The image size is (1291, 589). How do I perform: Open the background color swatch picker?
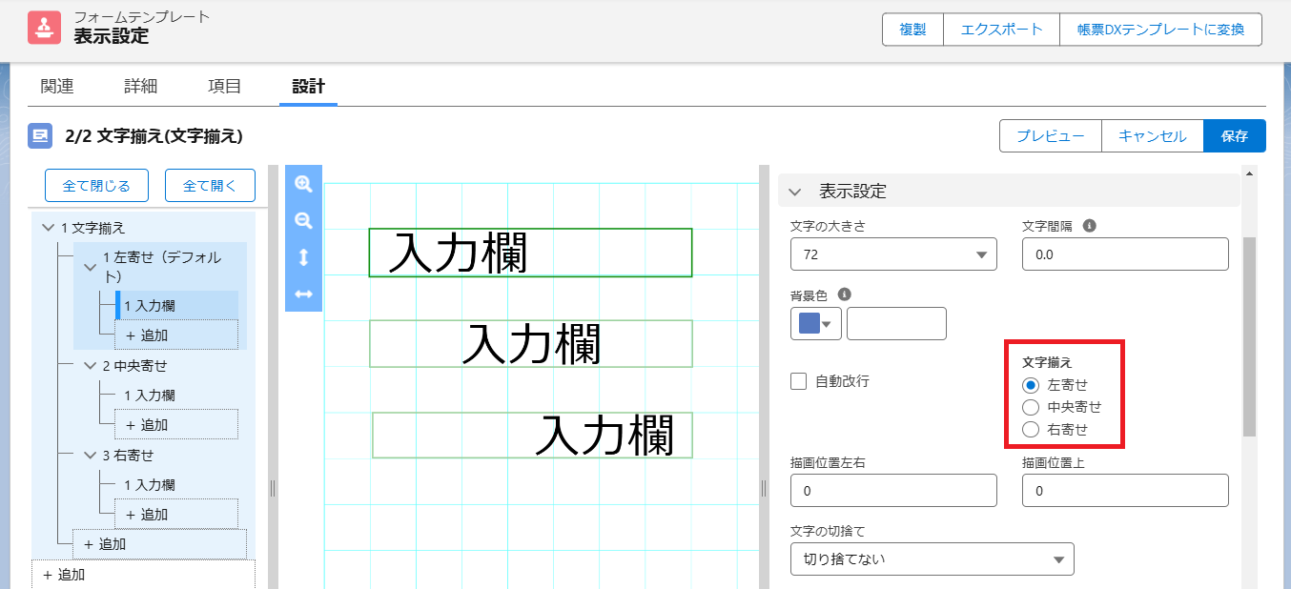pyautogui.click(x=815, y=324)
